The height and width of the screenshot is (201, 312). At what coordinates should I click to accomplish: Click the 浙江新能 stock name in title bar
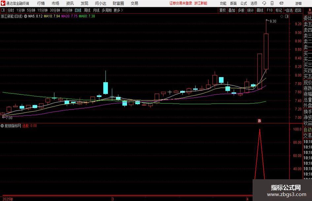(201, 3)
